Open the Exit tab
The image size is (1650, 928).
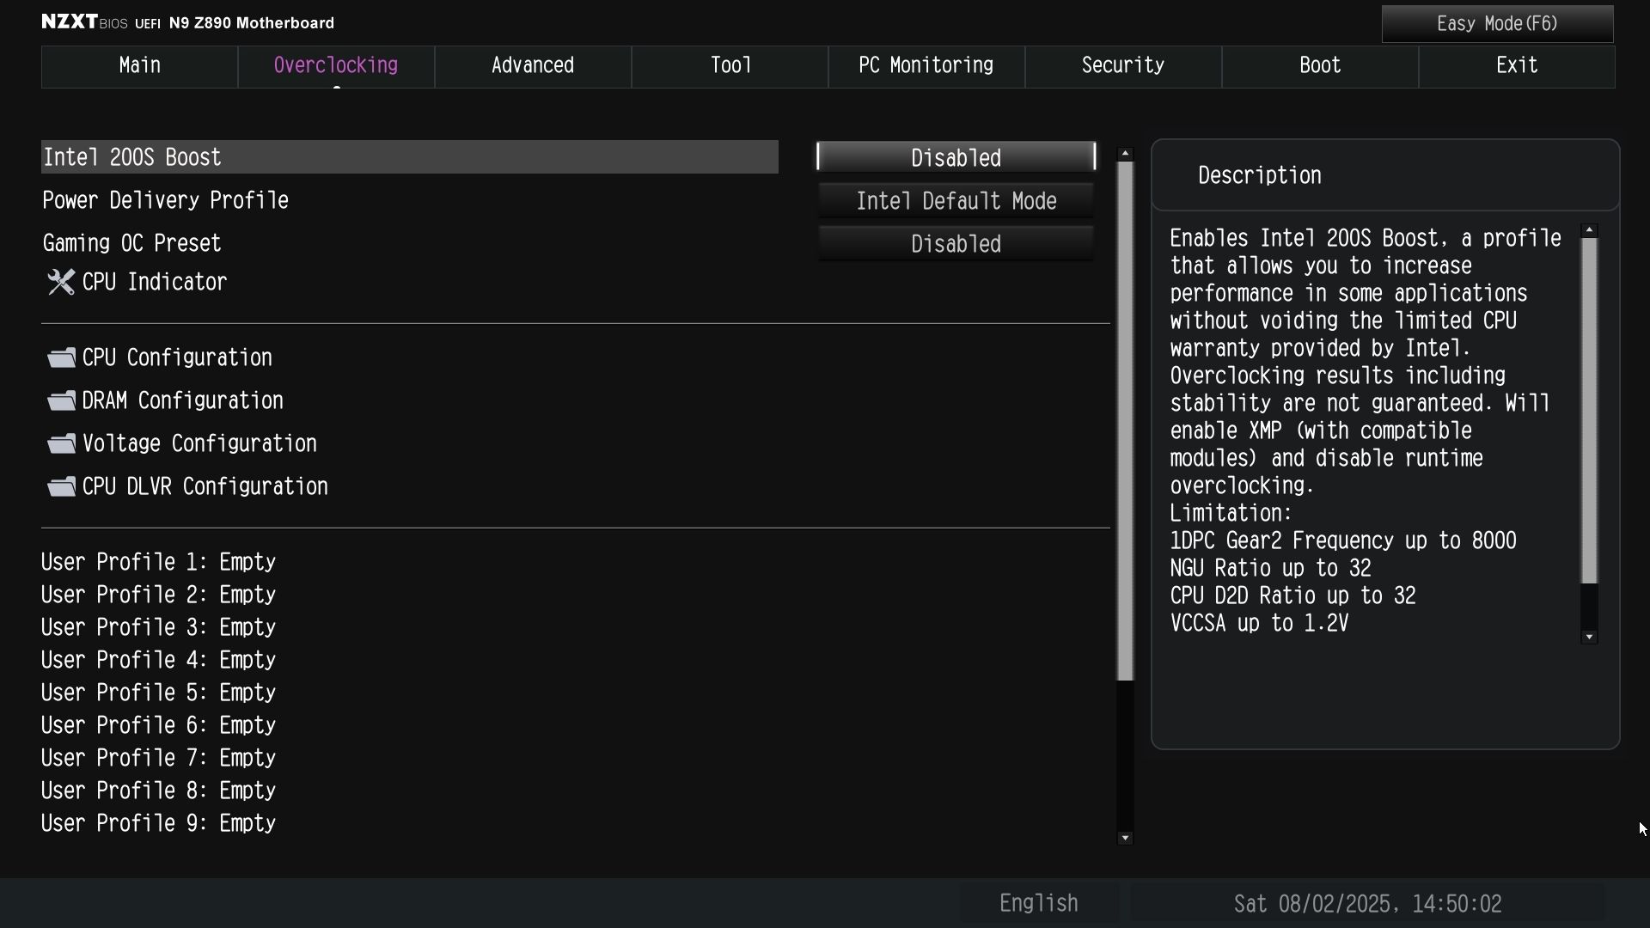click(x=1517, y=66)
